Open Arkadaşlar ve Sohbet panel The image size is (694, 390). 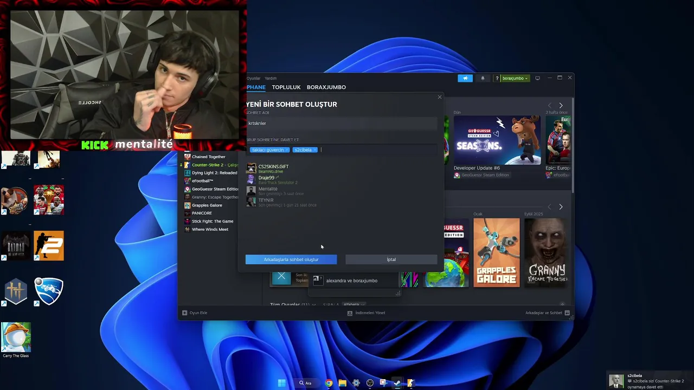(x=547, y=313)
